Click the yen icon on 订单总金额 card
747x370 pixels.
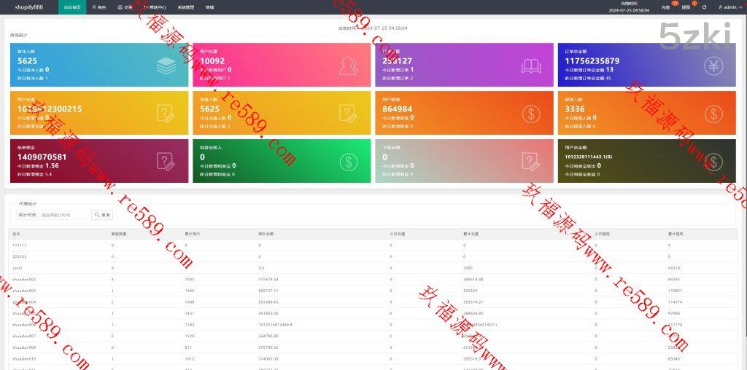[713, 66]
